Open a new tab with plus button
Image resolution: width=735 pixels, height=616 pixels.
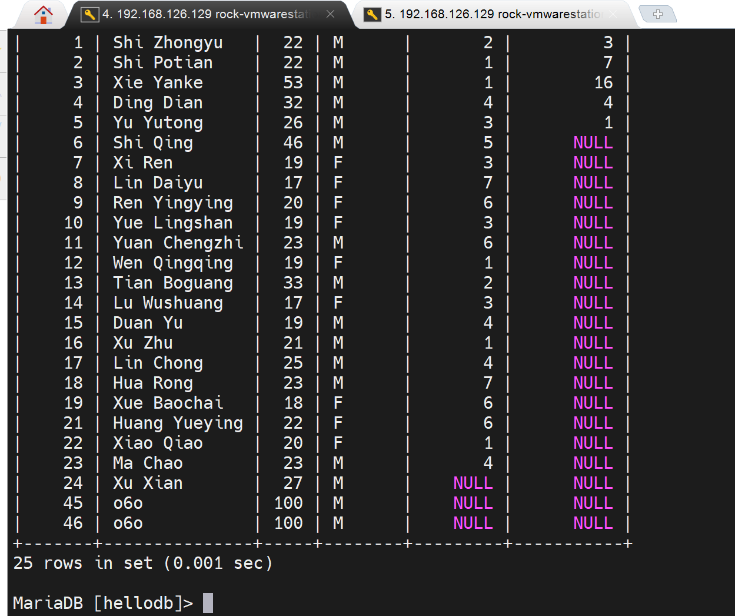[x=657, y=14]
